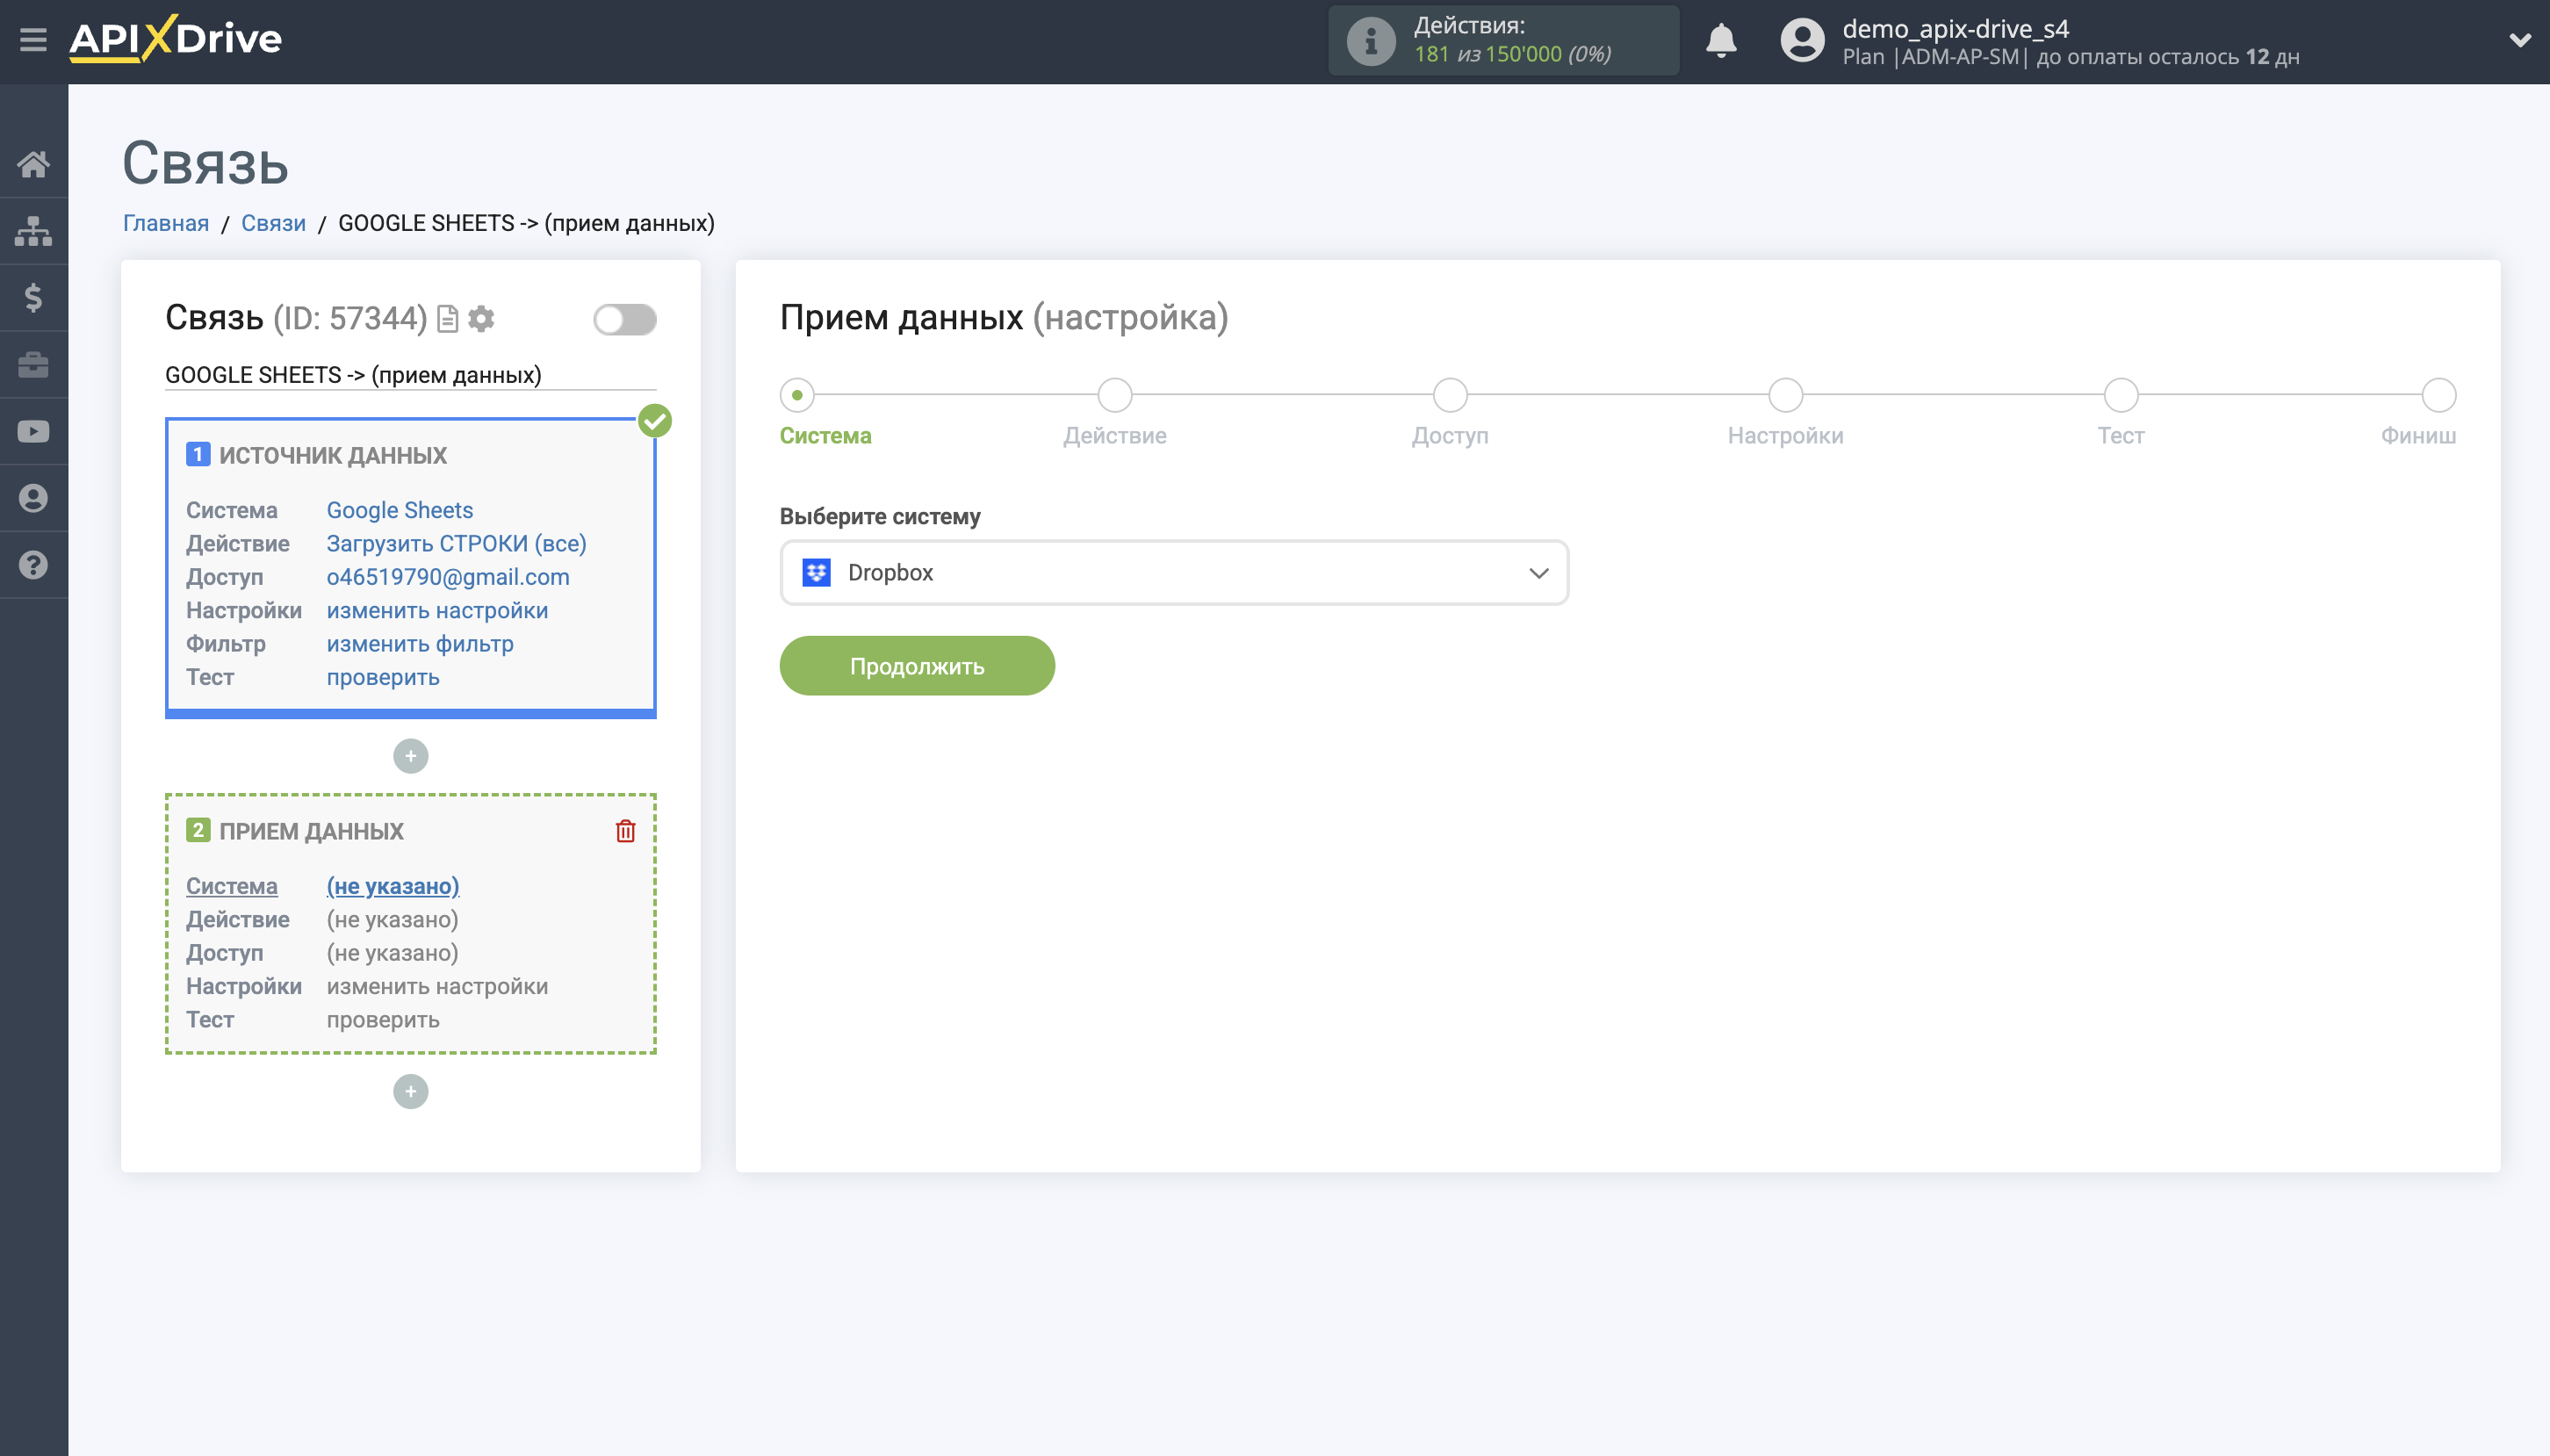
Task: Open the briefcase icon in the sidebar
Action: pyautogui.click(x=33, y=364)
